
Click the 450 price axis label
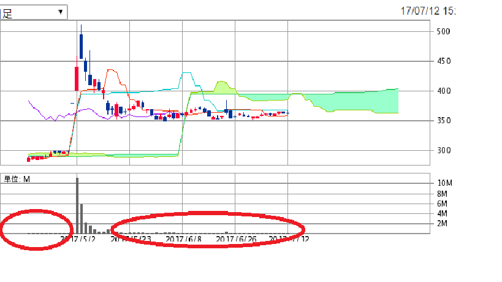[444, 61]
